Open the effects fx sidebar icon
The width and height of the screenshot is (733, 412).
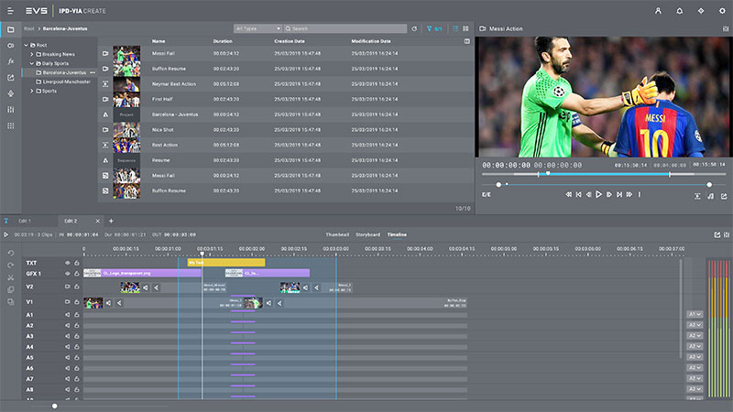point(11,61)
